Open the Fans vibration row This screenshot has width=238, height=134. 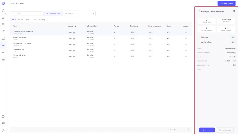pyautogui.click(x=101, y=50)
